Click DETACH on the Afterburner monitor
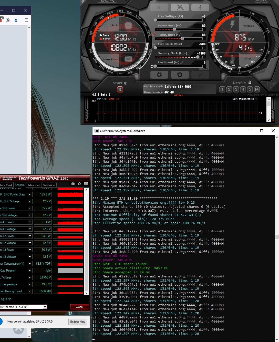 [179, 95]
